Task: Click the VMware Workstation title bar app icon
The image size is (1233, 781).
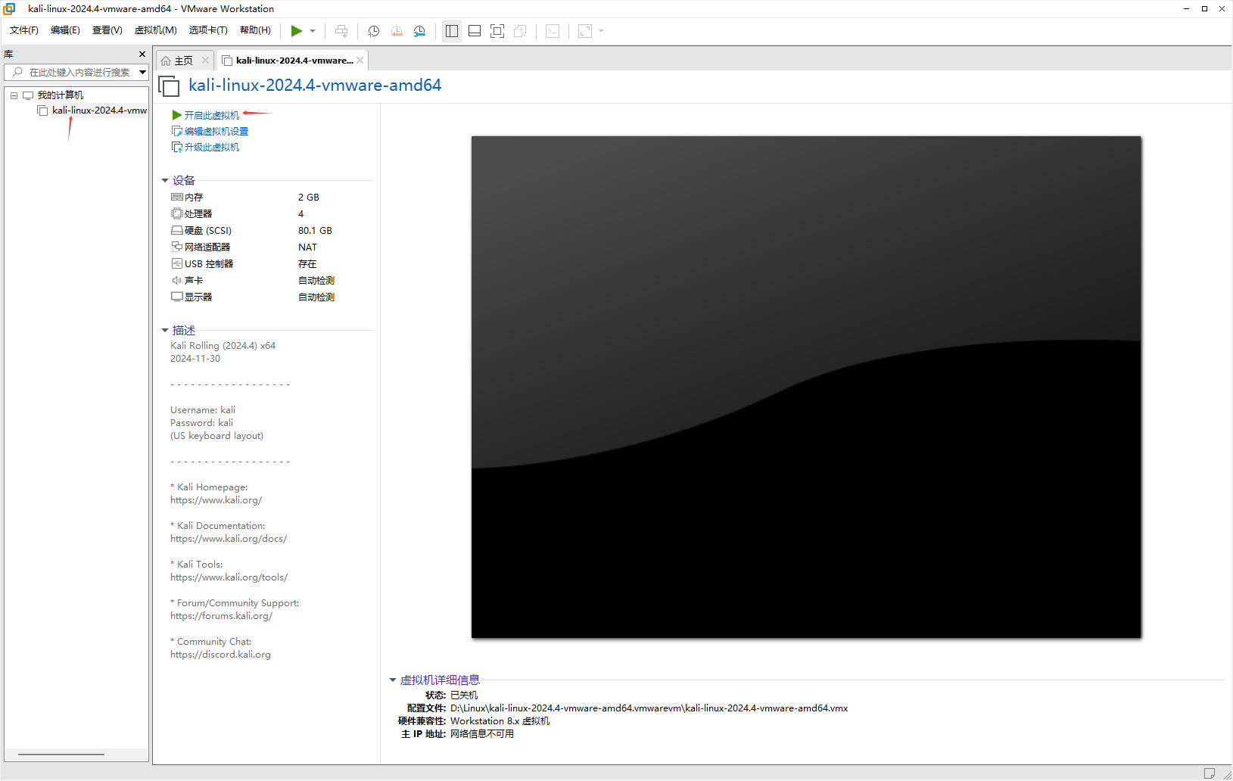Action: pos(9,9)
